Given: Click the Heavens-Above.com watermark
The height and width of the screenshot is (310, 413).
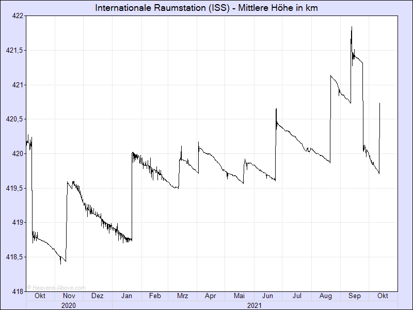Looking at the screenshot, I should pyautogui.click(x=56, y=288).
